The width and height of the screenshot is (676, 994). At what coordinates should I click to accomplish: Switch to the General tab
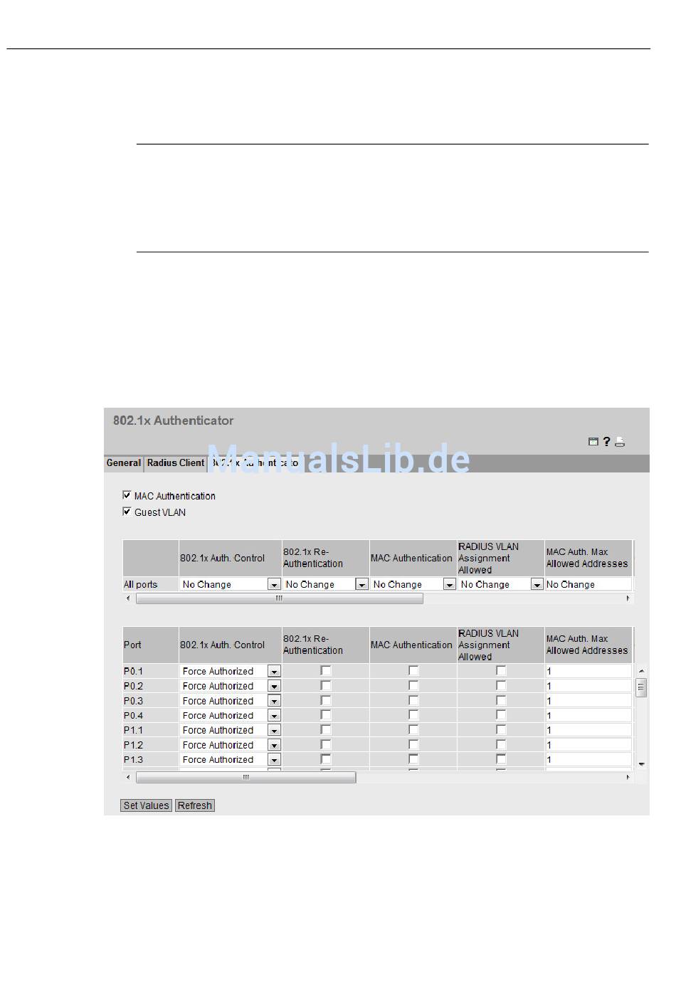124,463
